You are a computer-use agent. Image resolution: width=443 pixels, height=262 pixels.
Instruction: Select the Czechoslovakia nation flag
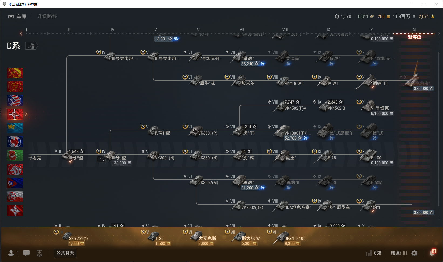pyautogui.click(x=15, y=183)
